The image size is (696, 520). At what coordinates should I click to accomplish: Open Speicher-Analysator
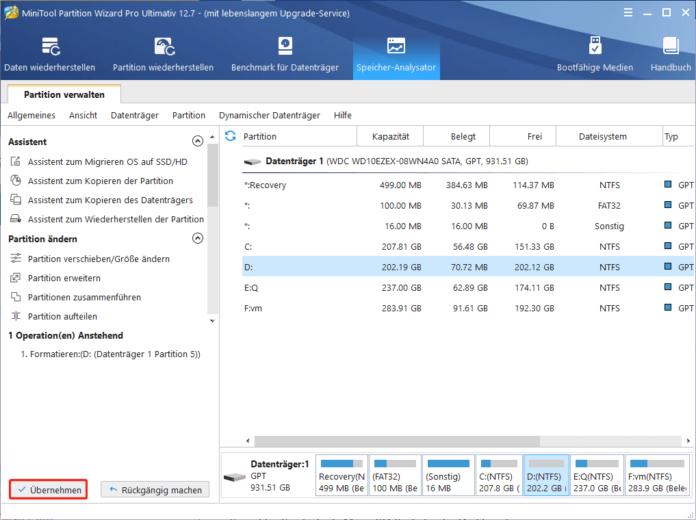pos(396,55)
